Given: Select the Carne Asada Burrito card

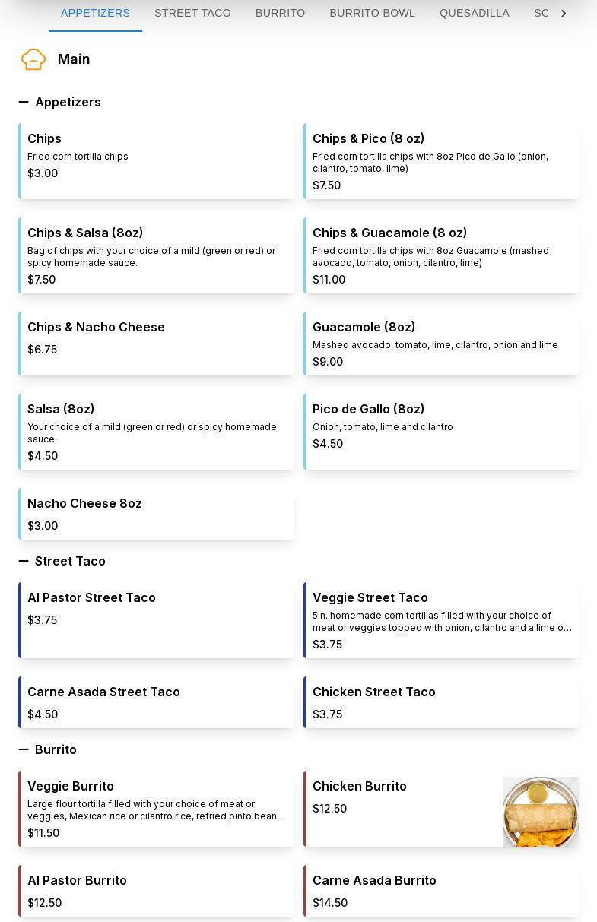Looking at the screenshot, I should tap(441, 891).
